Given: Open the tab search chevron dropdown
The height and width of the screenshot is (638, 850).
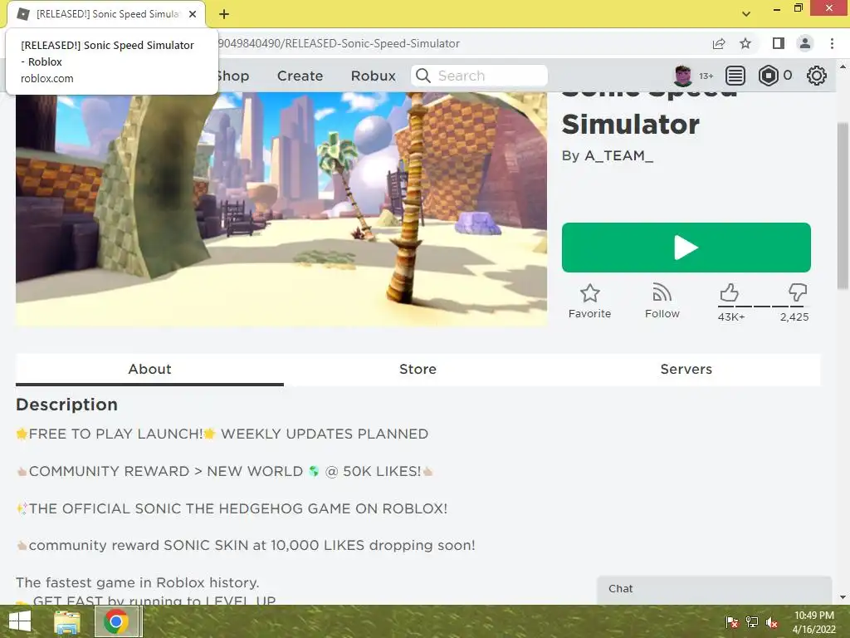Looking at the screenshot, I should [x=746, y=14].
